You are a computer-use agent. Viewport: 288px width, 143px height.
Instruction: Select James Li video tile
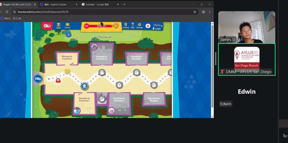[247, 27]
